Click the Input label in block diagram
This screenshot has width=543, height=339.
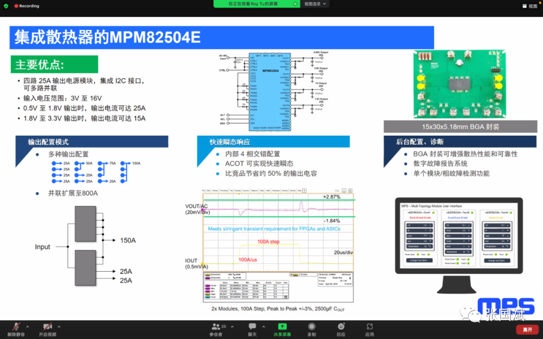tap(42, 247)
